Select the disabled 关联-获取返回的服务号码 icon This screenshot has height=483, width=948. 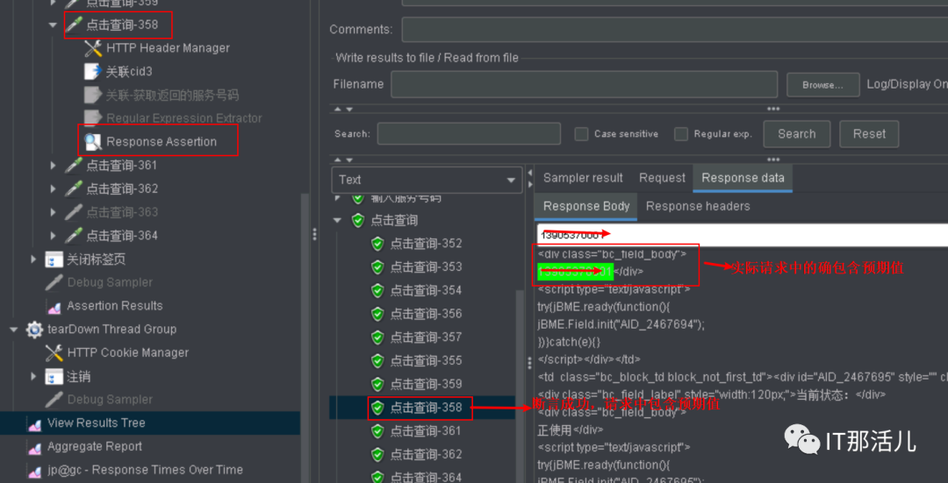[x=92, y=96]
